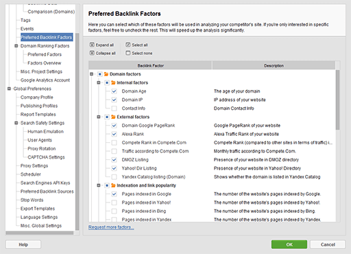Click the Cancel button

[x=328, y=244]
